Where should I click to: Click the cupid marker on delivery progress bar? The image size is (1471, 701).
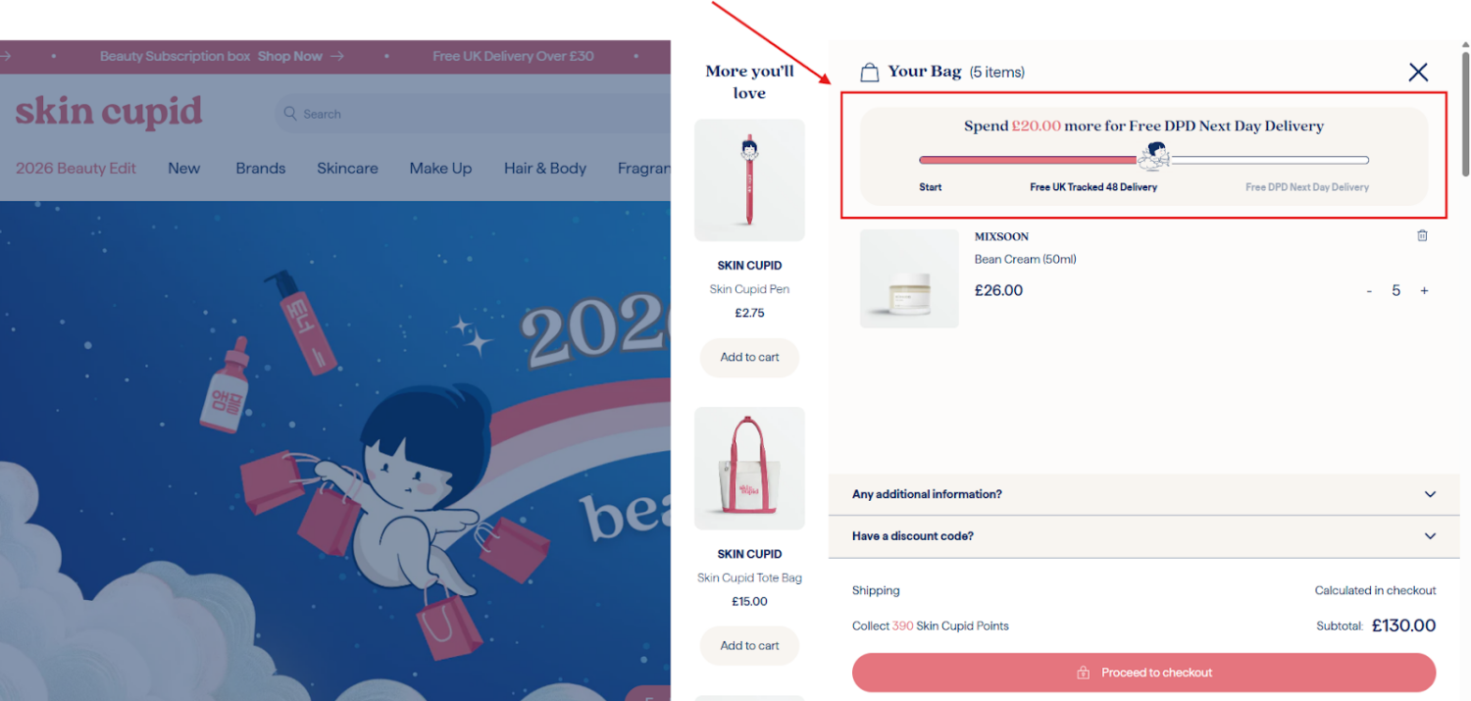point(1154,156)
